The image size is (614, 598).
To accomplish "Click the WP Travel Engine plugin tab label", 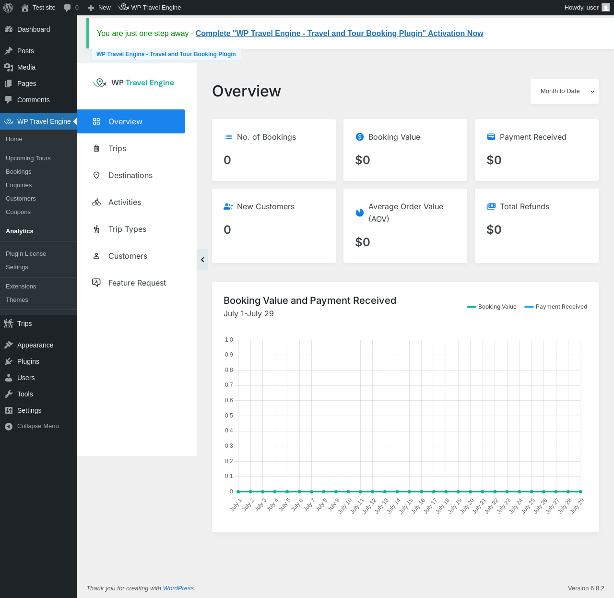I will [166, 54].
